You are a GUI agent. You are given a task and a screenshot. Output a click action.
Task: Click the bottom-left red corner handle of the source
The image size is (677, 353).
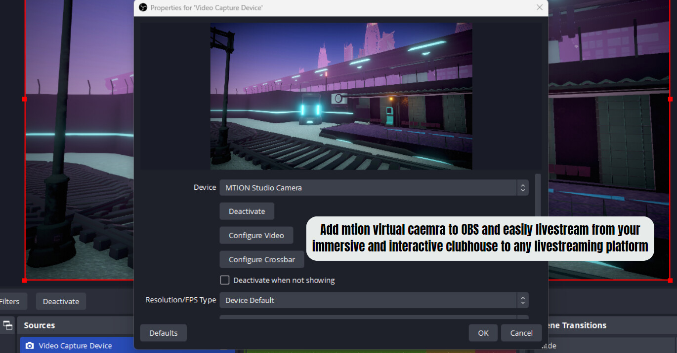coord(25,280)
